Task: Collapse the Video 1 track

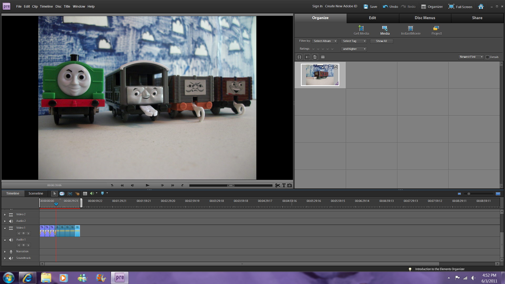Action: (5, 228)
